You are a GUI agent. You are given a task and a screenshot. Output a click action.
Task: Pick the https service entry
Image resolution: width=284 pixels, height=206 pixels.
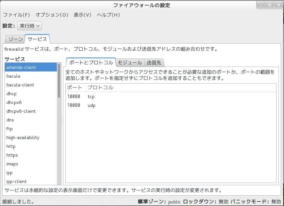tap(12, 155)
